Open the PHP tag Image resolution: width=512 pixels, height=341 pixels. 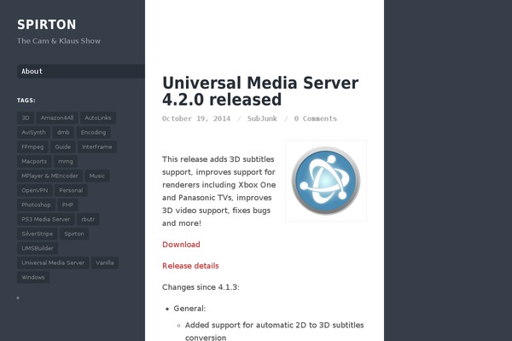click(67, 205)
